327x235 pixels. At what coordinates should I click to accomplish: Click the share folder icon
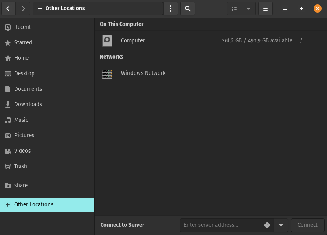coord(8,185)
